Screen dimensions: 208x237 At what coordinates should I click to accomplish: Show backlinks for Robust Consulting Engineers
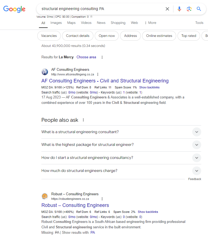[x=148, y=212]
